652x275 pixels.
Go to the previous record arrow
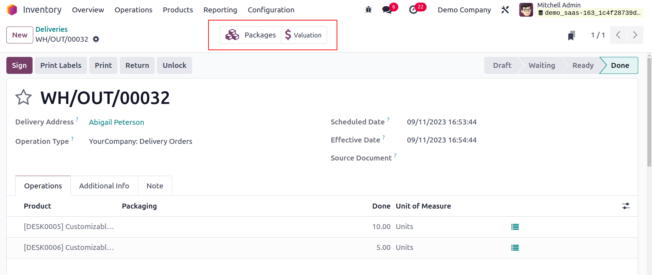(618, 35)
